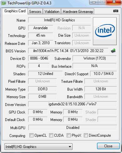This screenshot has width=122, height=153.
Task: Open the Intel(R) HD Graphics GPU dropdown
Action: 38,147
